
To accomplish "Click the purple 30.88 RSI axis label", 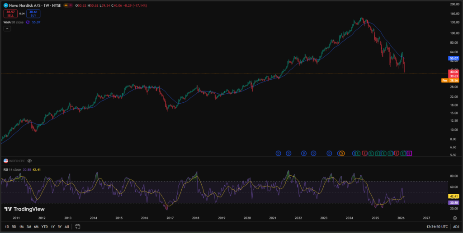I will [454, 203].
